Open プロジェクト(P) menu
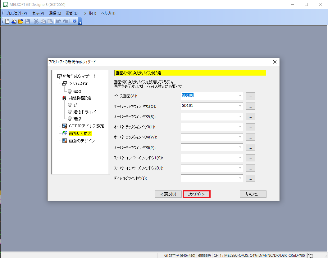This screenshot has width=328, height=258. pyautogui.click(x=16, y=13)
